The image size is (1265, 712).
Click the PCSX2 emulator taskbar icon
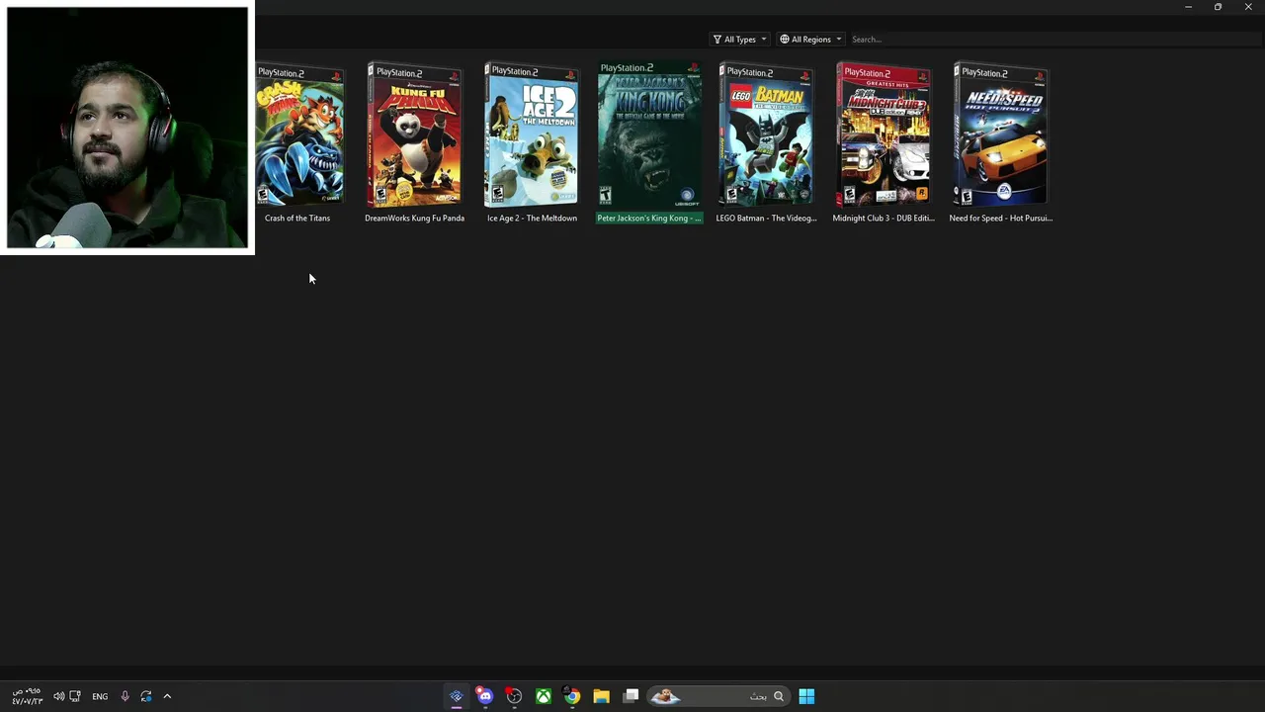(456, 696)
